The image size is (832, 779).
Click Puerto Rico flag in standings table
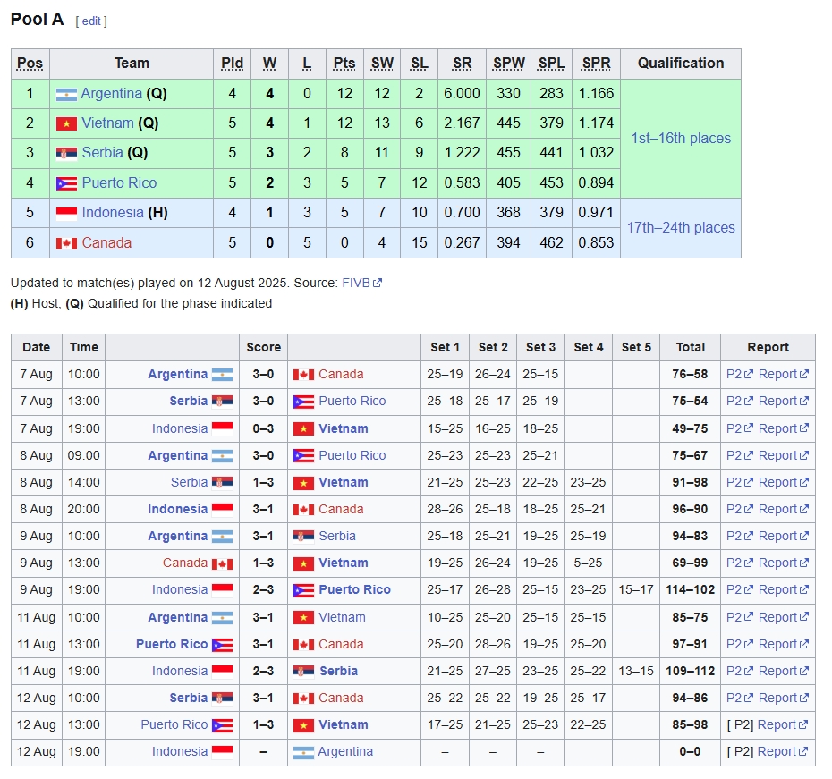pyautogui.click(x=66, y=183)
